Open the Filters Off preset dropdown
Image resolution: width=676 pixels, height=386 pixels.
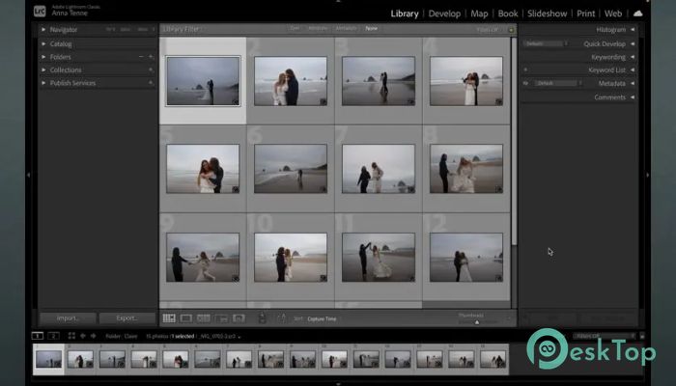point(488,30)
